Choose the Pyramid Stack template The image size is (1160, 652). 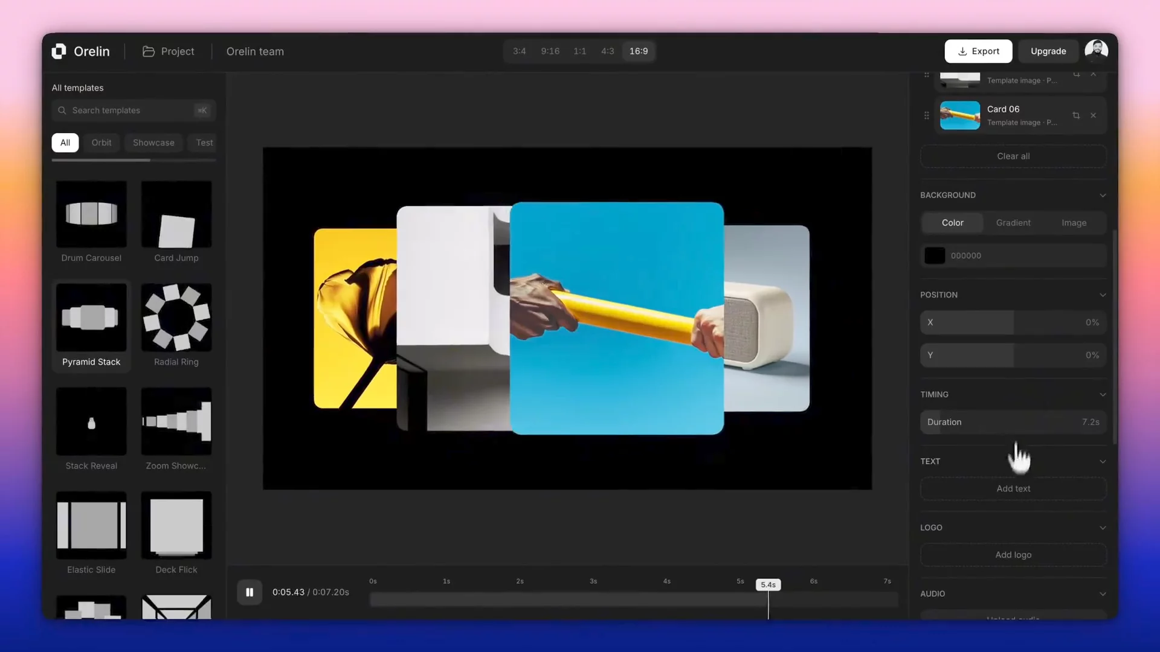pos(91,325)
